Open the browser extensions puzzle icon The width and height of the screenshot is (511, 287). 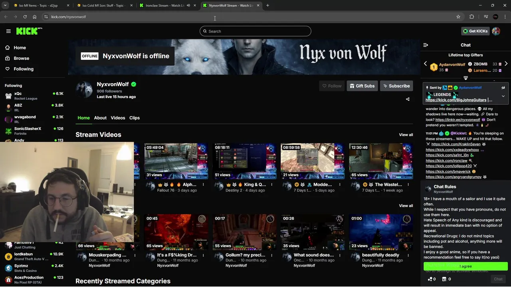472,17
